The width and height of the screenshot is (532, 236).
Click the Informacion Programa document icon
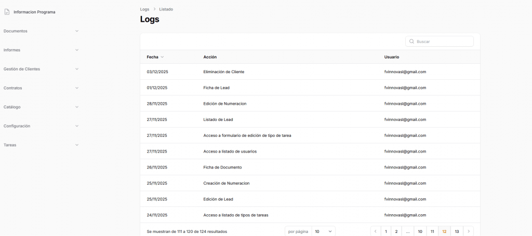point(7,12)
